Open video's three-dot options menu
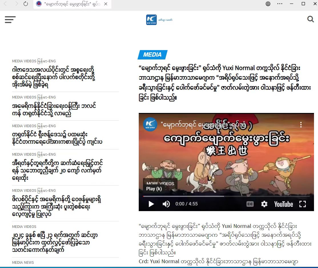 [301, 125]
